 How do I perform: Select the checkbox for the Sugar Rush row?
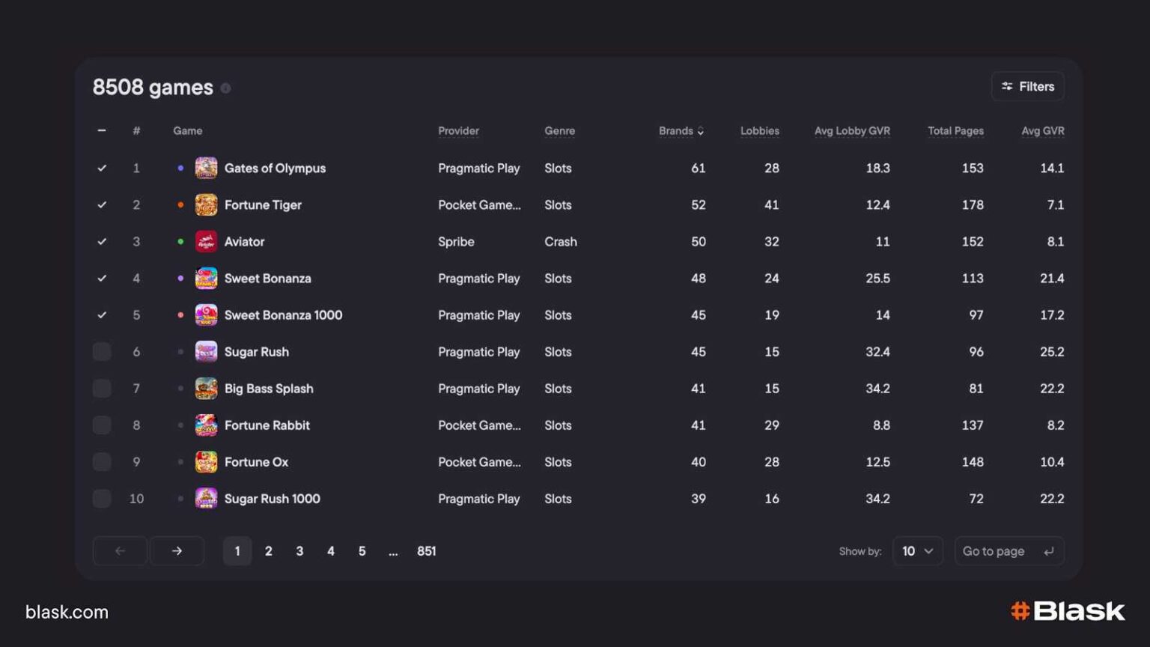(x=102, y=350)
